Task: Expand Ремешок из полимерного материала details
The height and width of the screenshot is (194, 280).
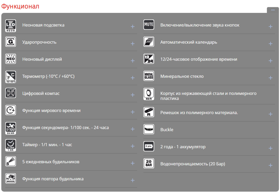Action: click(x=270, y=114)
